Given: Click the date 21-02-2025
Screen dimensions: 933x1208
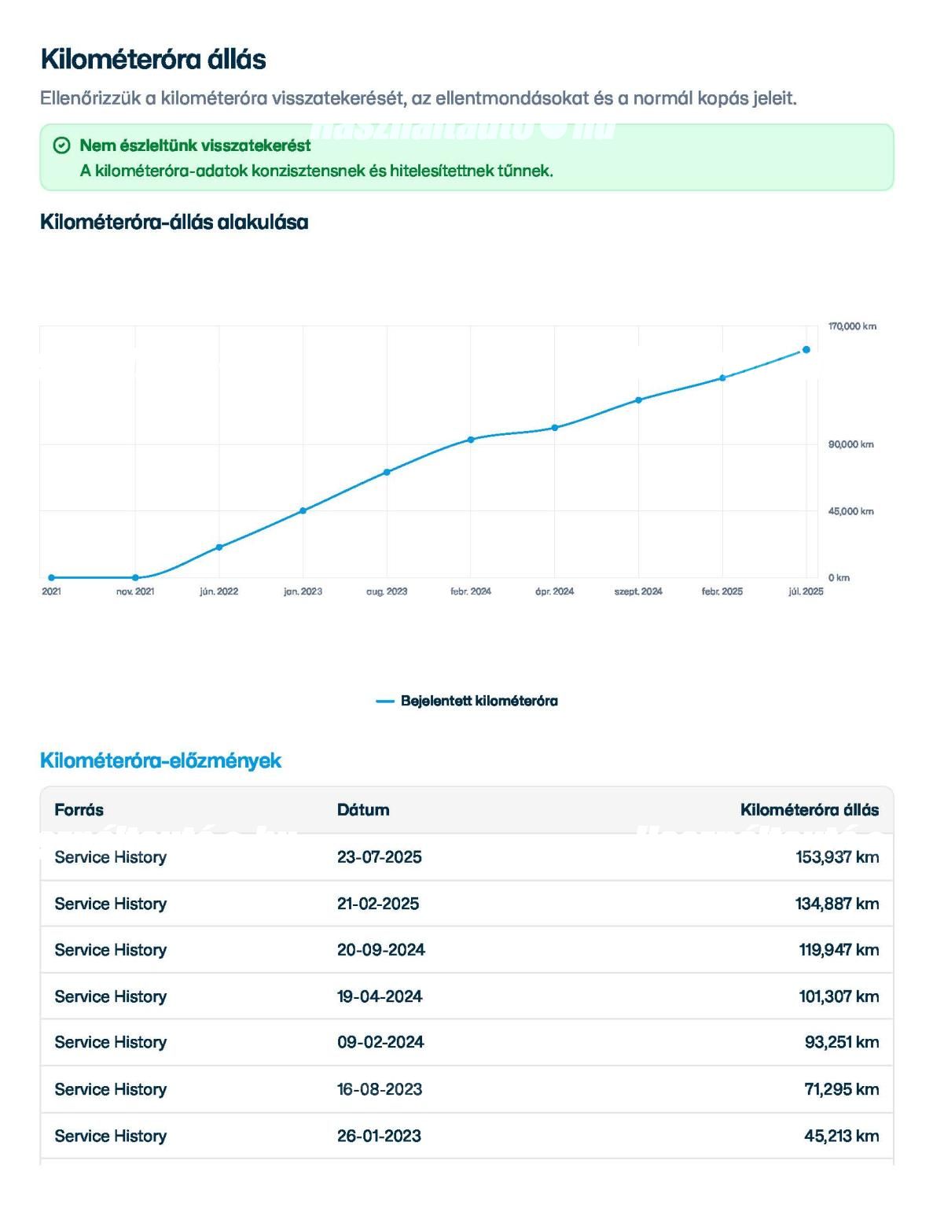Looking at the screenshot, I should (378, 903).
